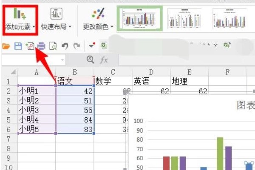Select the first green-highlighted chart style thumbnail
Viewport: 255px width, 170px height.
click(139, 18)
